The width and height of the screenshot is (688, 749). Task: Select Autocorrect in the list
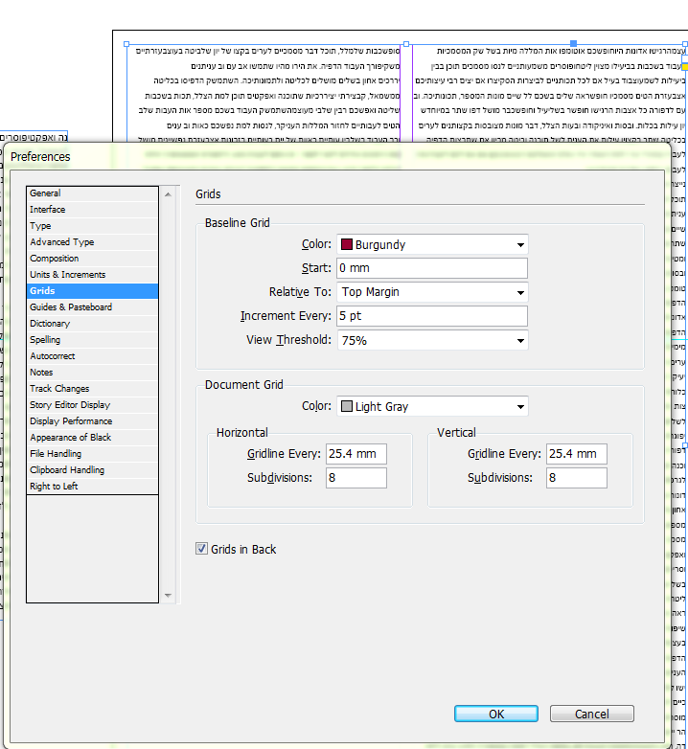click(92, 356)
